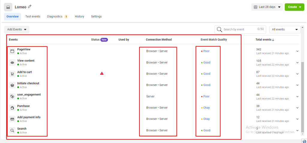Click the pencil icon to rename Lomeo
This screenshot has height=143, width=307.
tap(30, 7)
